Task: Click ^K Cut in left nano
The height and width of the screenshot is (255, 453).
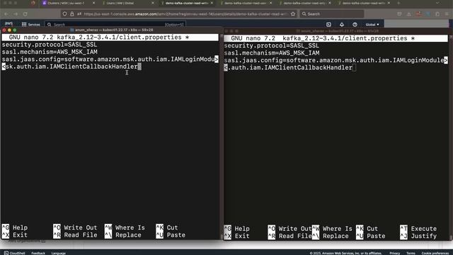Action: (x=167, y=227)
